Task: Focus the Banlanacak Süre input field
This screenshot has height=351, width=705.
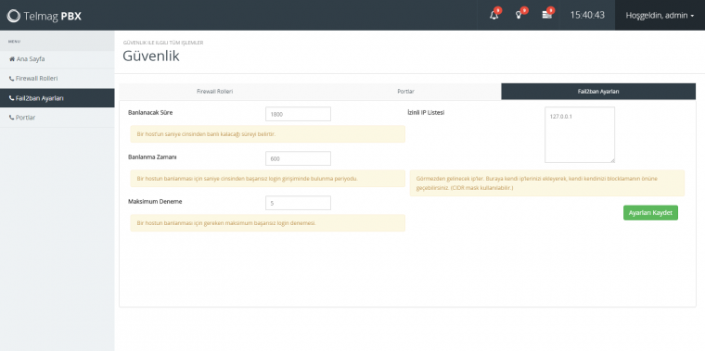Action: 298,114
